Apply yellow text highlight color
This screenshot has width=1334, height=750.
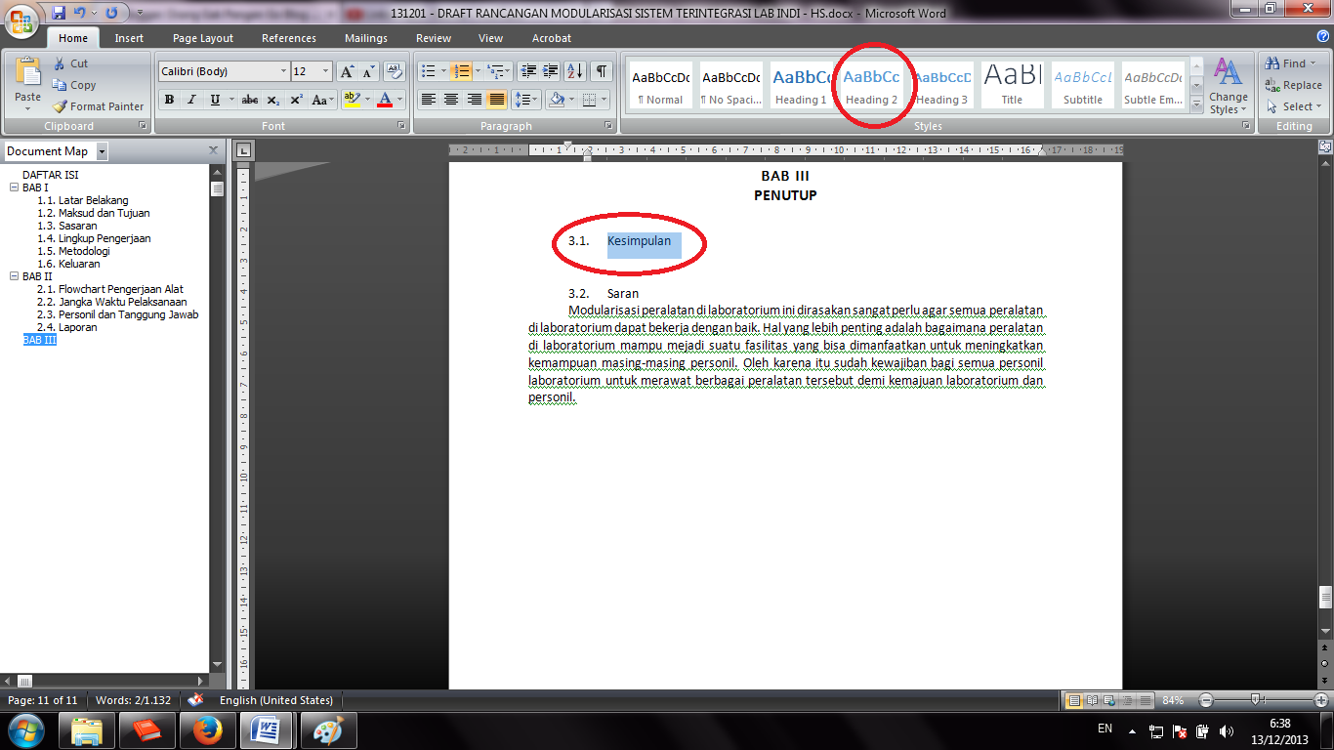click(351, 100)
